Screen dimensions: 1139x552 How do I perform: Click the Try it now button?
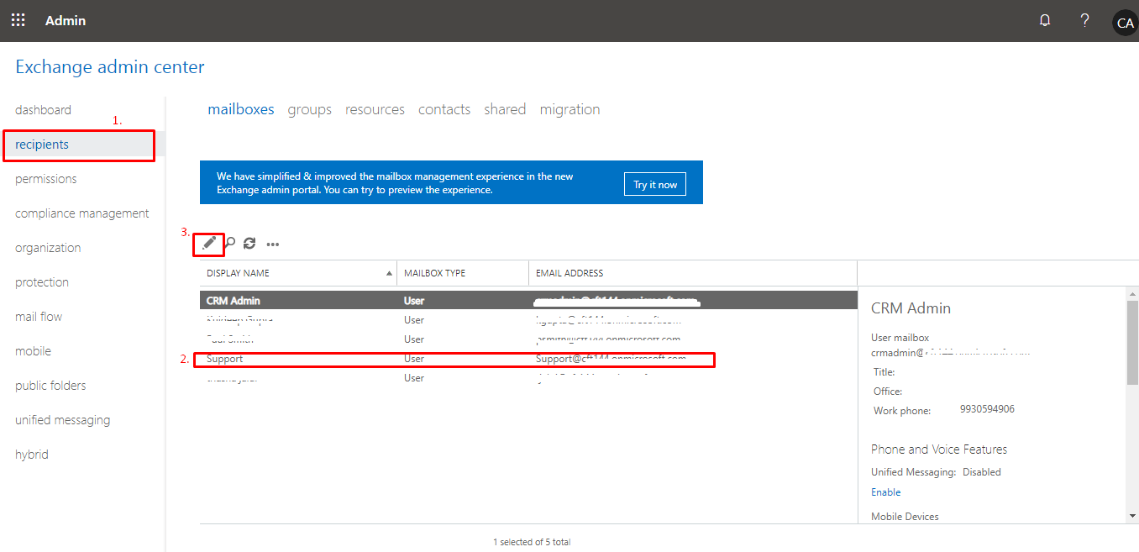click(x=655, y=184)
